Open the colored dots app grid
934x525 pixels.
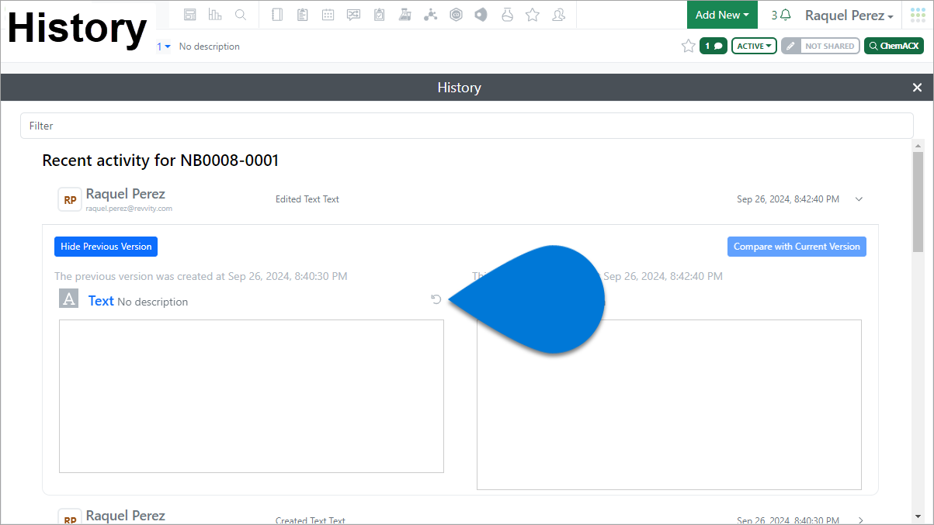tap(918, 15)
